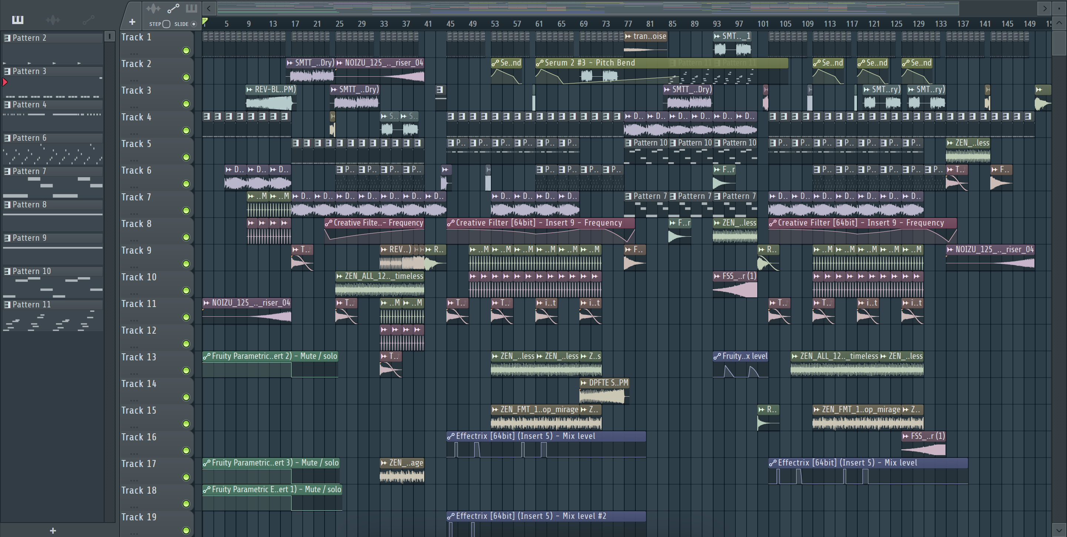
Task: Click bar 101 on the timeline ruler
Action: [x=763, y=24]
